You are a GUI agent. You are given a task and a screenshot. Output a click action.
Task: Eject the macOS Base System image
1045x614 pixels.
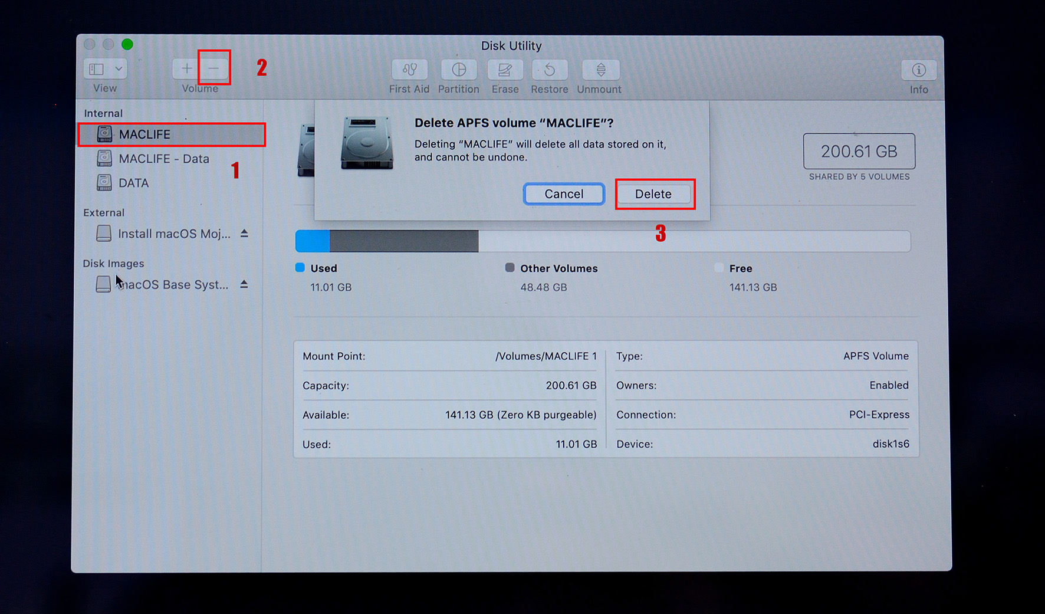coord(244,284)
